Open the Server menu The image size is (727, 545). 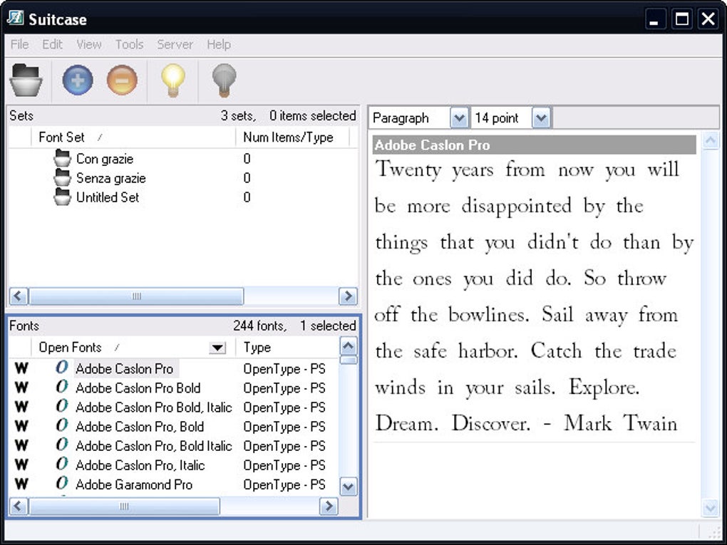click(175, 44)
